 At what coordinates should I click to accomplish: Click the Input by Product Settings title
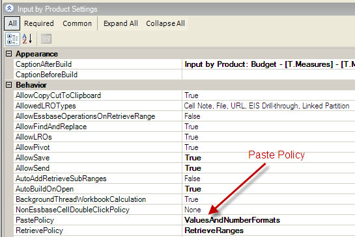tap(57, 9)
